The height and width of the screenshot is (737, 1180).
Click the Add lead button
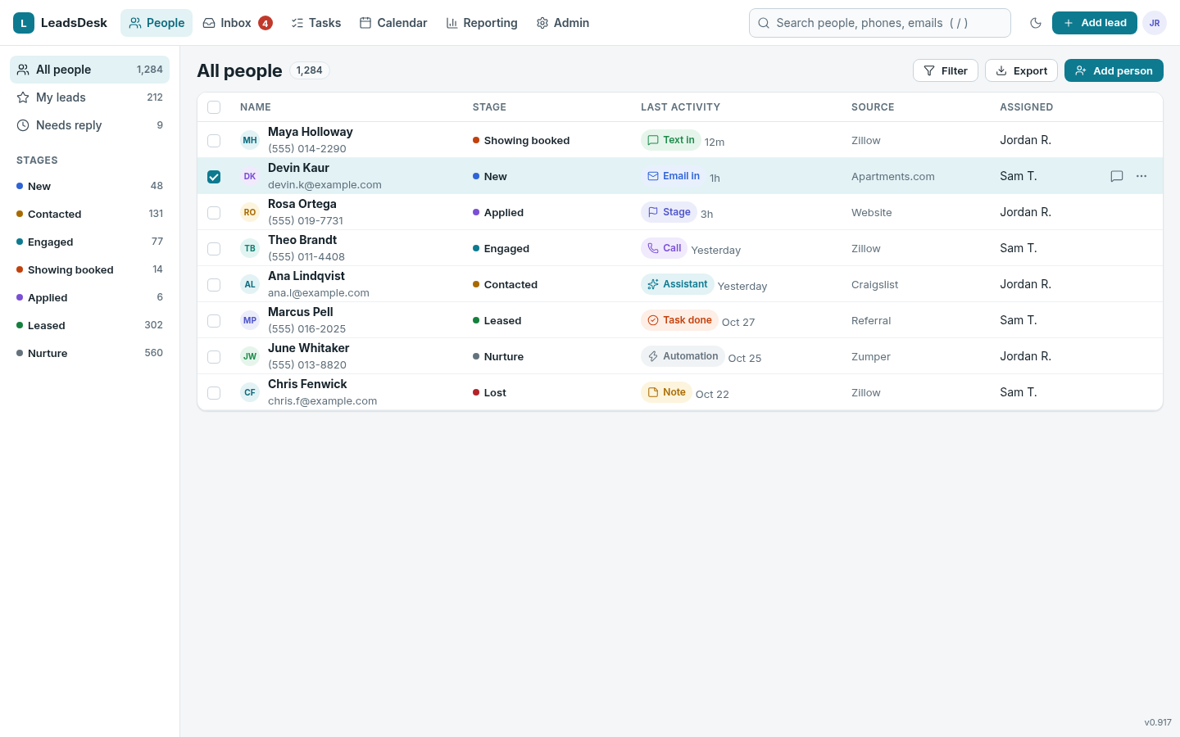[1095, 23]
